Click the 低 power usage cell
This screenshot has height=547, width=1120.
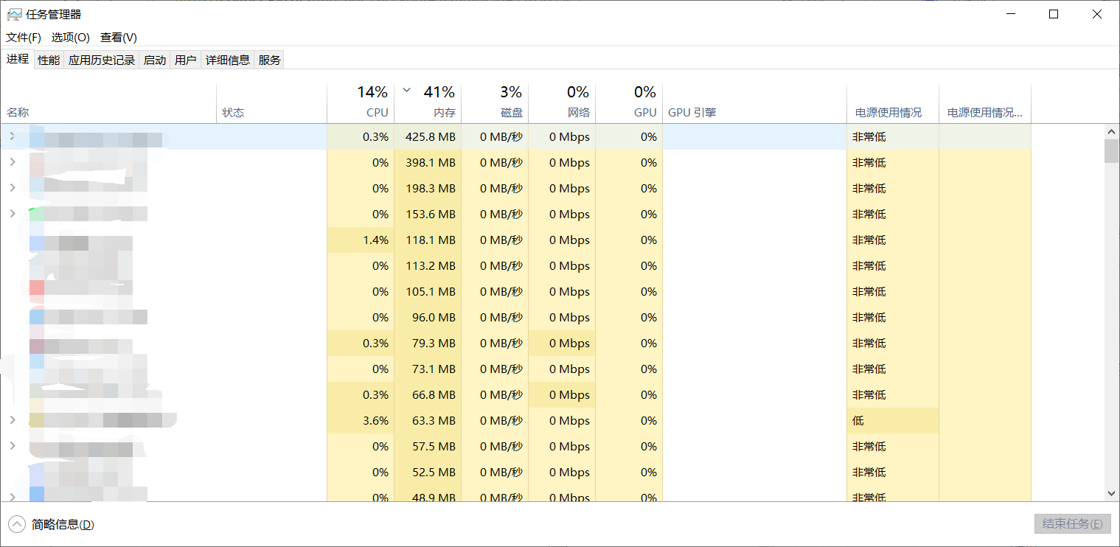tap(893, 420)
